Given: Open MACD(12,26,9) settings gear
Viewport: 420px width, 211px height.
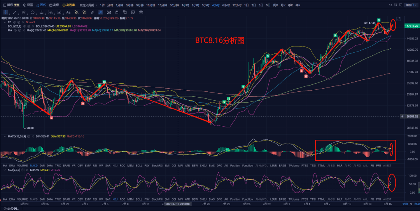Looking at the screenshot, I should pyautogui.click(x=28, y=136).
